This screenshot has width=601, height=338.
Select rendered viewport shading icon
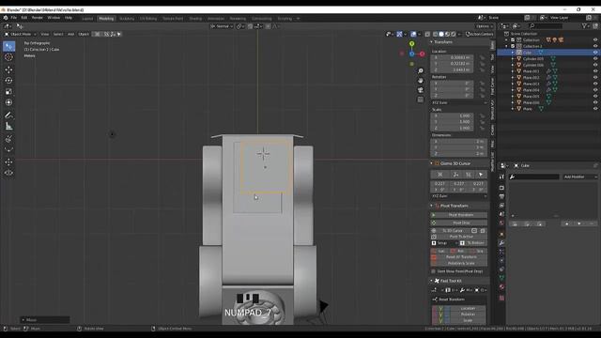point(454,34)
